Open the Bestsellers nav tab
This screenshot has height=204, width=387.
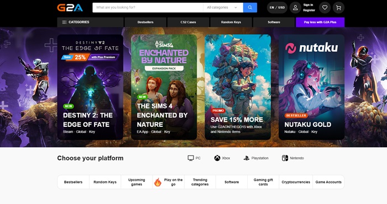pyautogui.click(x=145, y=22)
